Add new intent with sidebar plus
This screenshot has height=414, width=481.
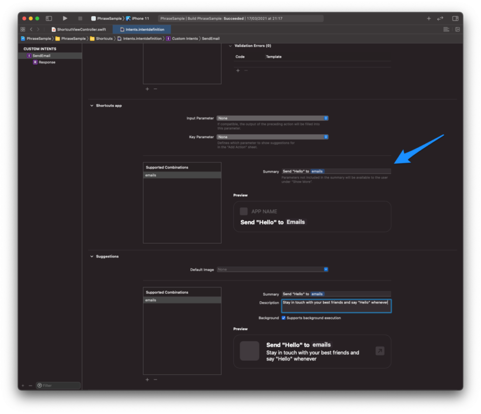(x=23, y=385)
